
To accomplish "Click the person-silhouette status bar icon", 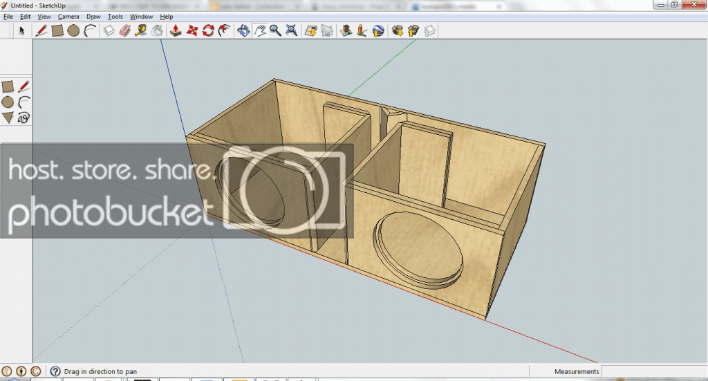I will click(x=21, y=371).
